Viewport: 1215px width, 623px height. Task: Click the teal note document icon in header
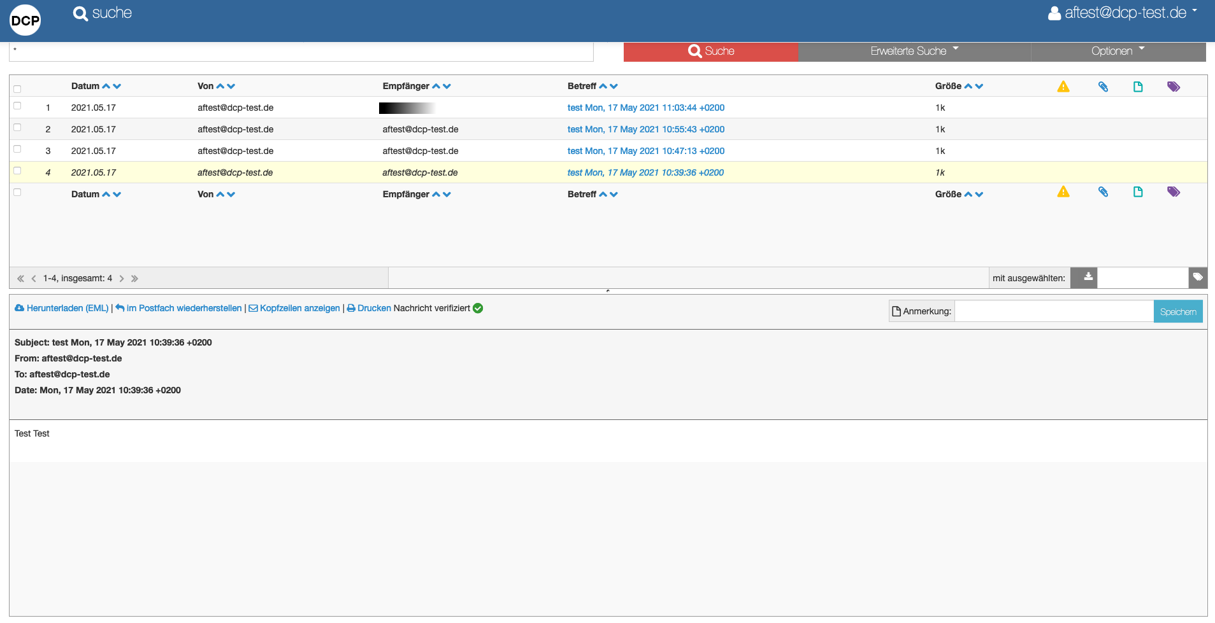click(1138, 87)
